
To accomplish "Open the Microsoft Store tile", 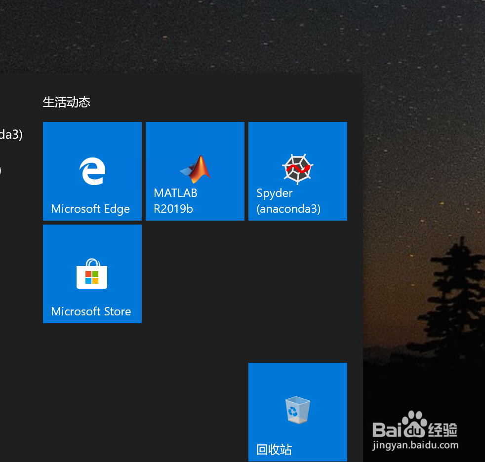I will 92,274.
